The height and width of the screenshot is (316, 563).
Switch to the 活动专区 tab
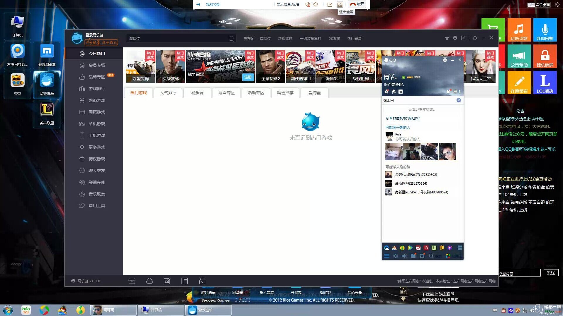(256, 93)
